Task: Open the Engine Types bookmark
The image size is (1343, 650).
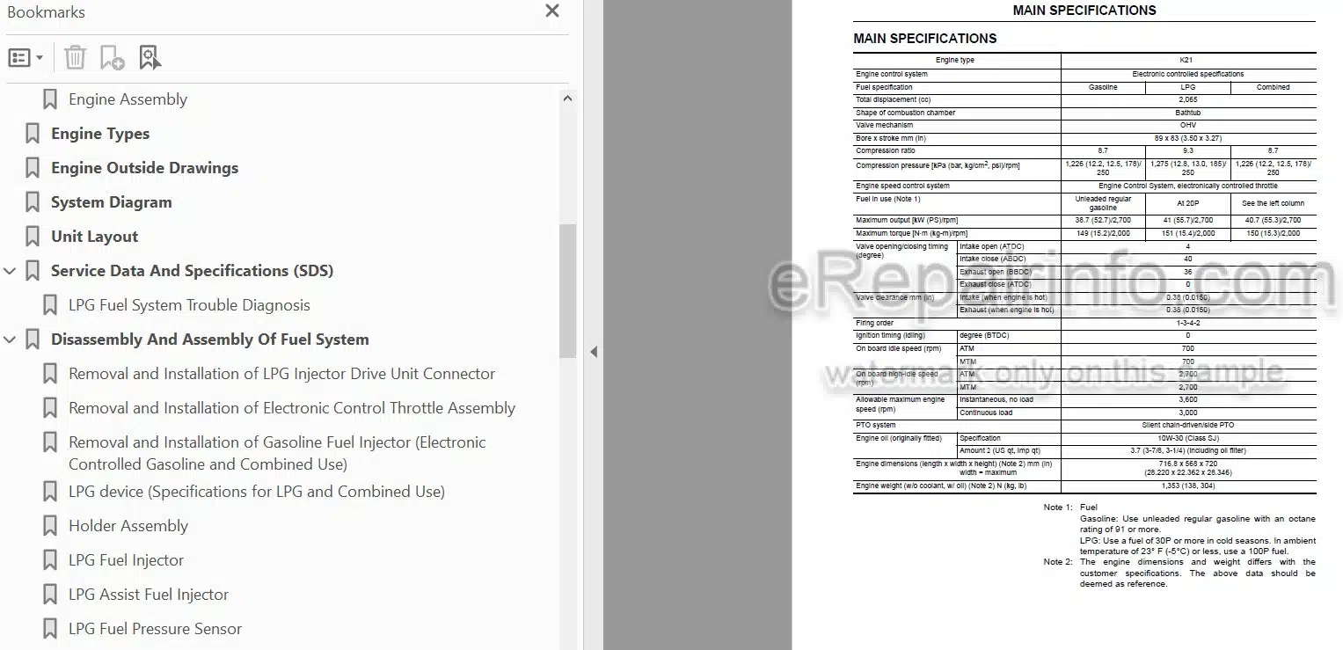Action: (x=100, y=134)
